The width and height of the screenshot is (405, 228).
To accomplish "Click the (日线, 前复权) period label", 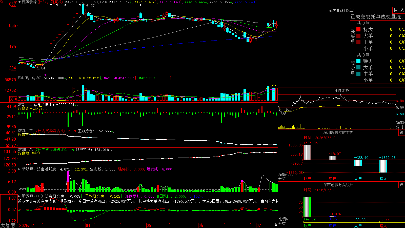I will click(x=50, y=2).
